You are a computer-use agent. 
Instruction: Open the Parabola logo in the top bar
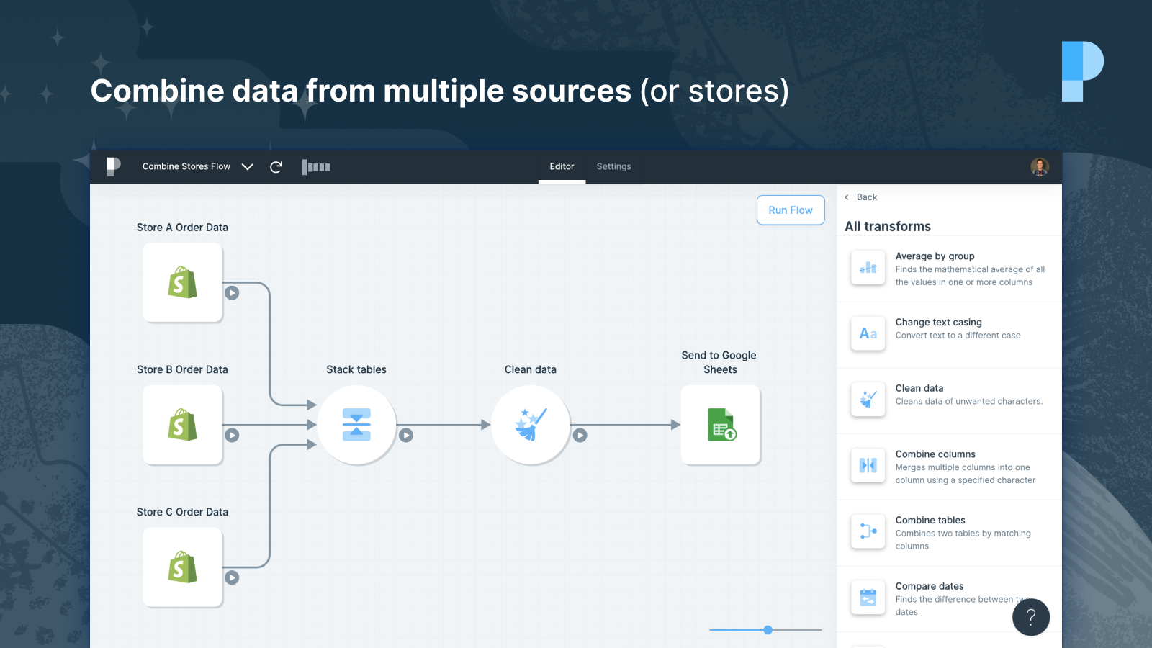coord(113,166)
